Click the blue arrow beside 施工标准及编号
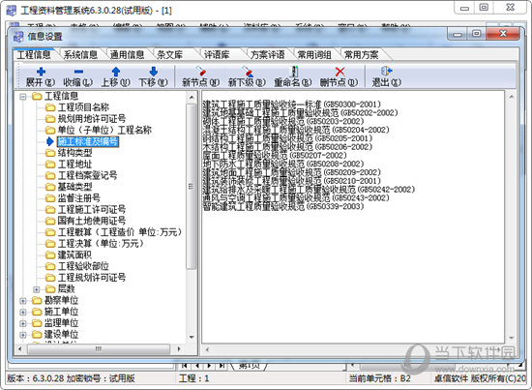The image size is (532, 390). tap(50, 141)
